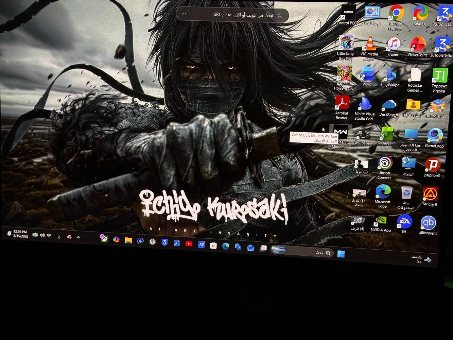Open the Windows Start menu
This screenshot has width=453, height=340.
pyautogui.click(x=341, y=254)
